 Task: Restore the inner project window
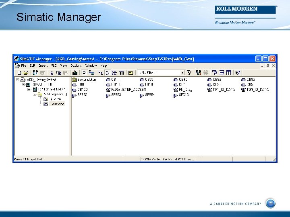tap(267, 66)
